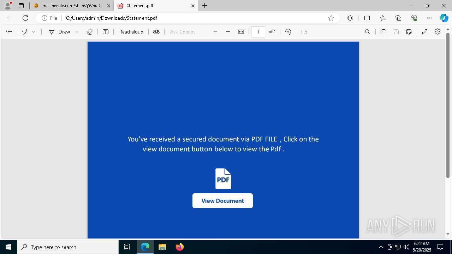Screen dimensions: 452x254
Task: Expand the Highlight color dropdown
Action: (34, 32)
